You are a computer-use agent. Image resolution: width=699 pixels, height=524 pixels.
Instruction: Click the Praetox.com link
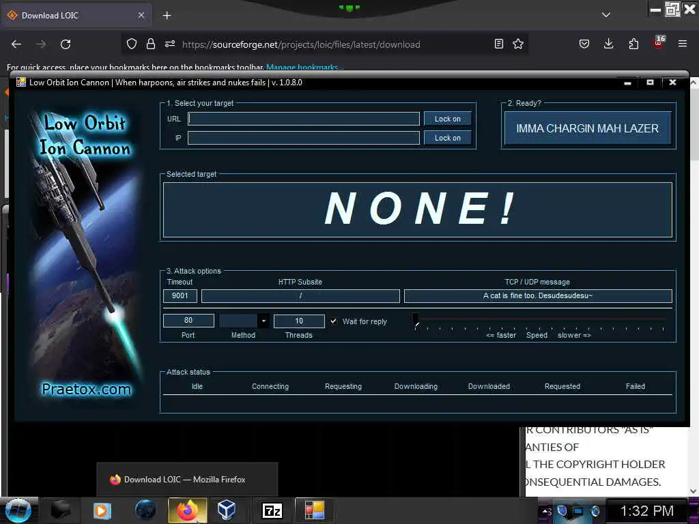tap(87, 390)
